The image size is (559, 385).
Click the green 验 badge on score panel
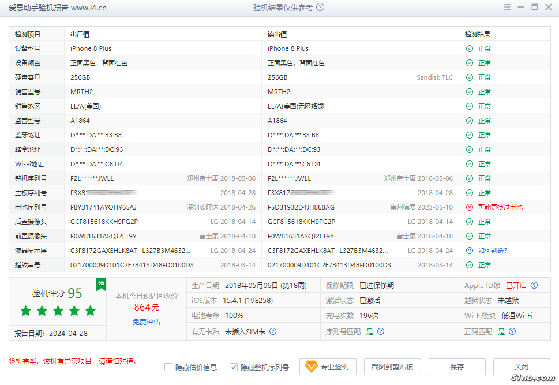(x=101, y=284)
